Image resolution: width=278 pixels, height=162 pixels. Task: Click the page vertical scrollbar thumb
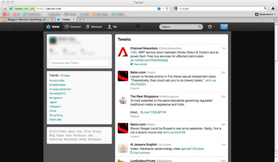click(x=276, y=43)
